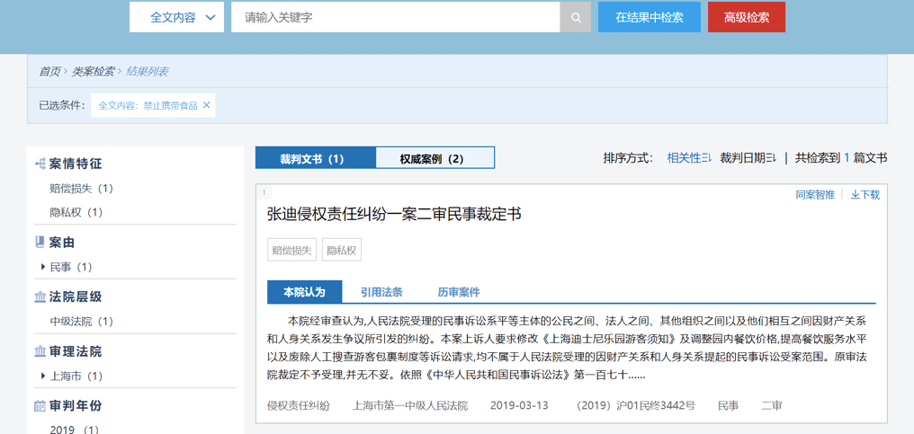Click case number （2019）沪01民终3442号
This screenshot has width=914, height=434.
tap(633, 405)
